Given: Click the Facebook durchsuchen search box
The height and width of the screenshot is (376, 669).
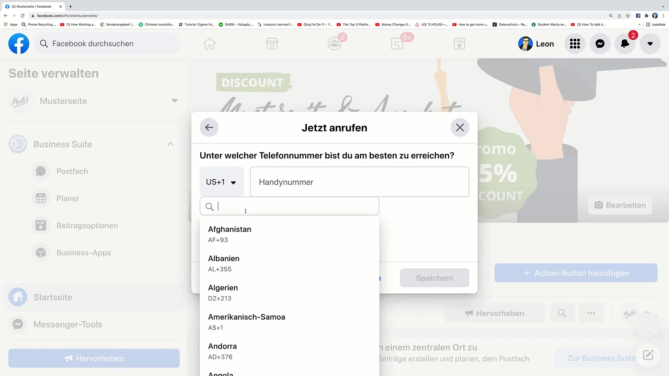Looking at the screenshot, I should point(107,44).
